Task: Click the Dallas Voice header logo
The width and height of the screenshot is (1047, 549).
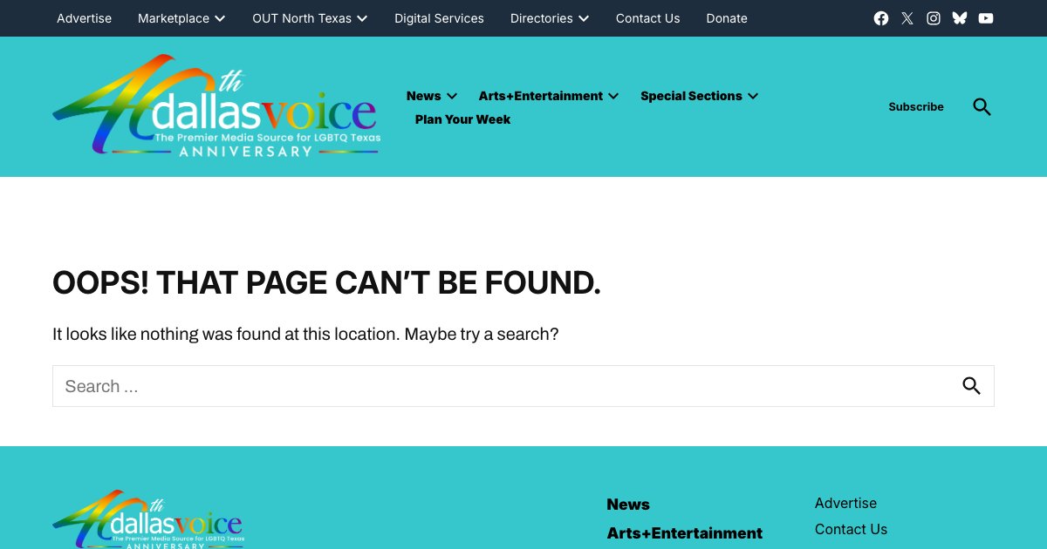Action: tap(216, 106)
